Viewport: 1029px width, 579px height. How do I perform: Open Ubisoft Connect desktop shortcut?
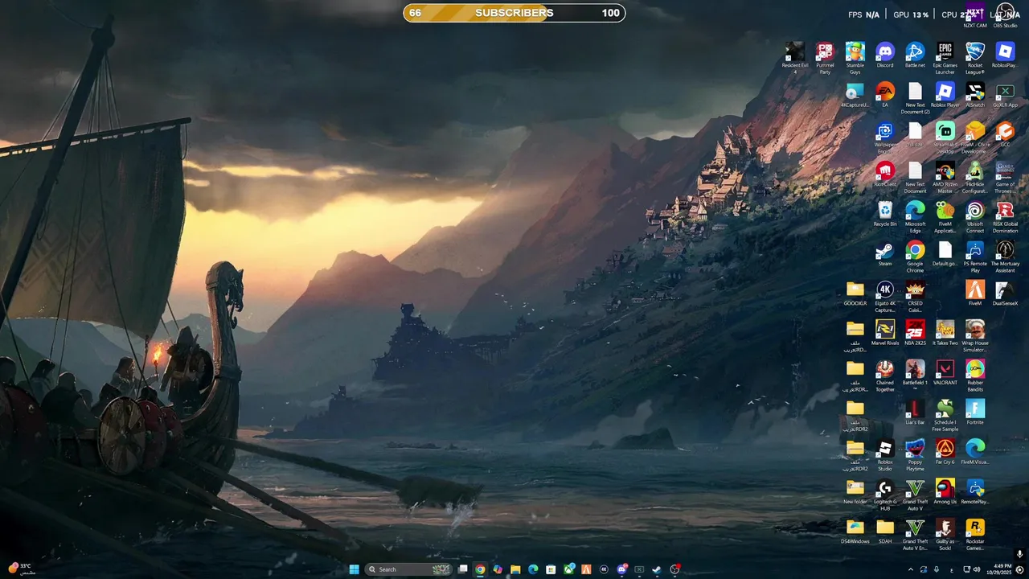(x=975, y=216)
